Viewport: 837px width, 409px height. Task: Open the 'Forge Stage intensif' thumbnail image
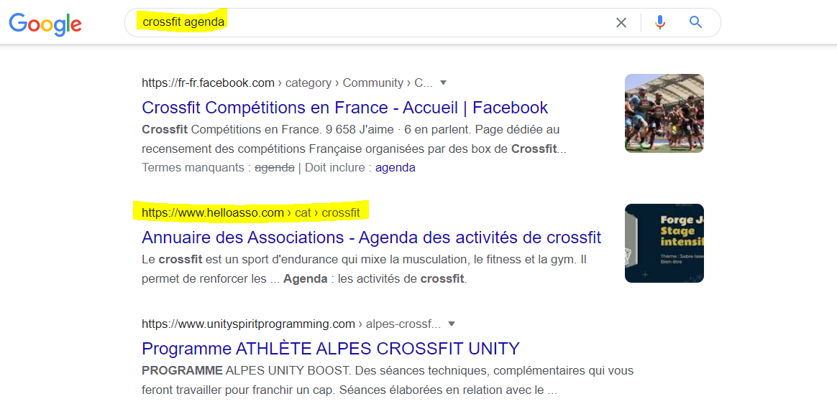click(x=664, y=243)
